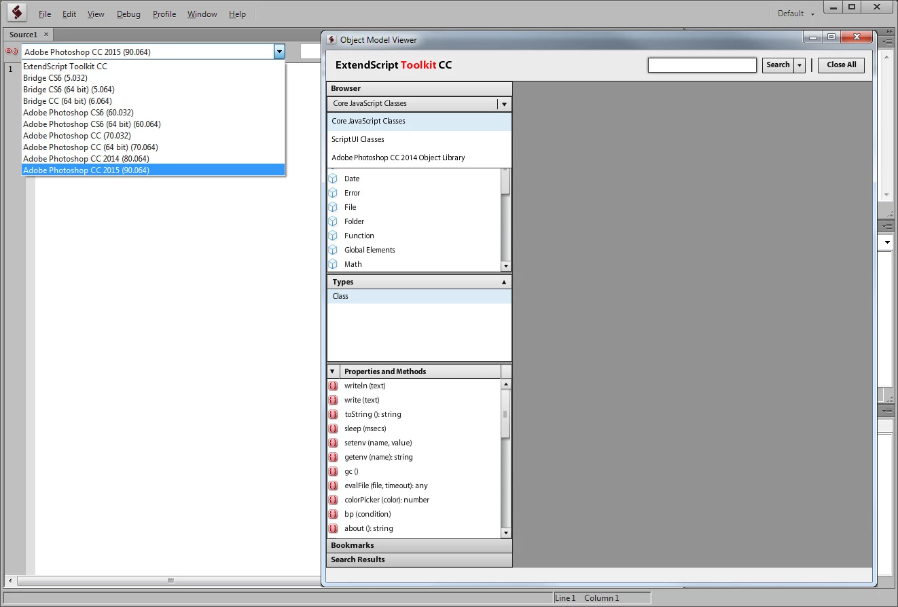The height and width of the screenshot is (607, 898).
Task: Select evalFile (file, timeout): any entry
Action: pyautogui.click(x=414, y=485)
